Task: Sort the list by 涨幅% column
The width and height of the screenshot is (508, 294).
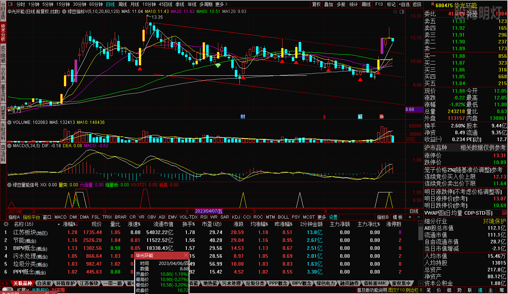Action: pyautogui.click(x=70, y=224)
